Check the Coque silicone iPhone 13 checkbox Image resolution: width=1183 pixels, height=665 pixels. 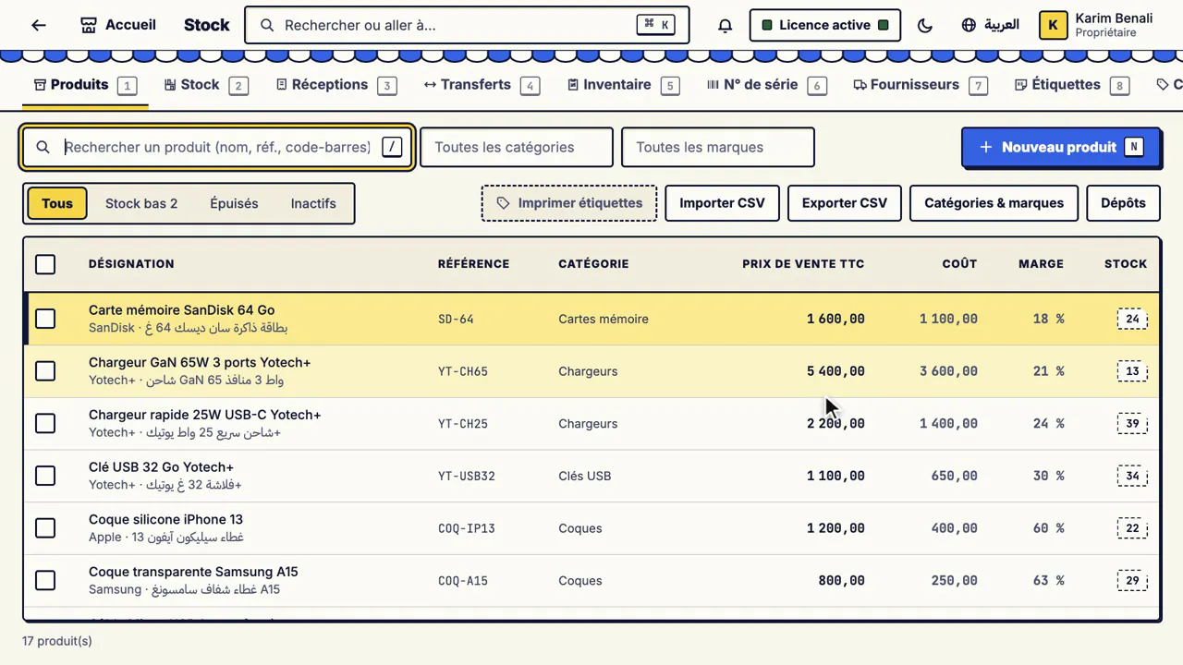pyautogui.click(x=45, y=528)
